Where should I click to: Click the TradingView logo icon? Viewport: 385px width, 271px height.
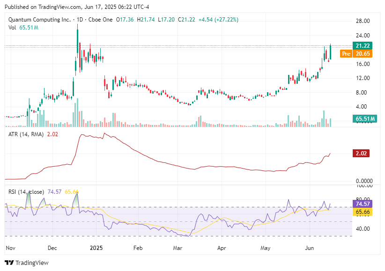click(x=9, y=263)
